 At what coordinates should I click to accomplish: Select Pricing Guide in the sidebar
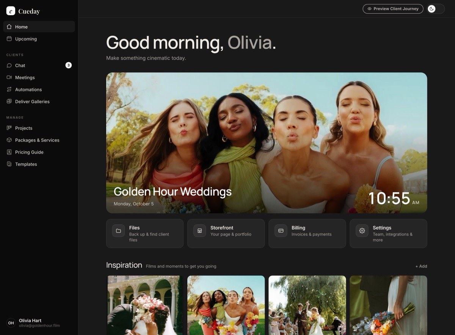click(39, 152)
